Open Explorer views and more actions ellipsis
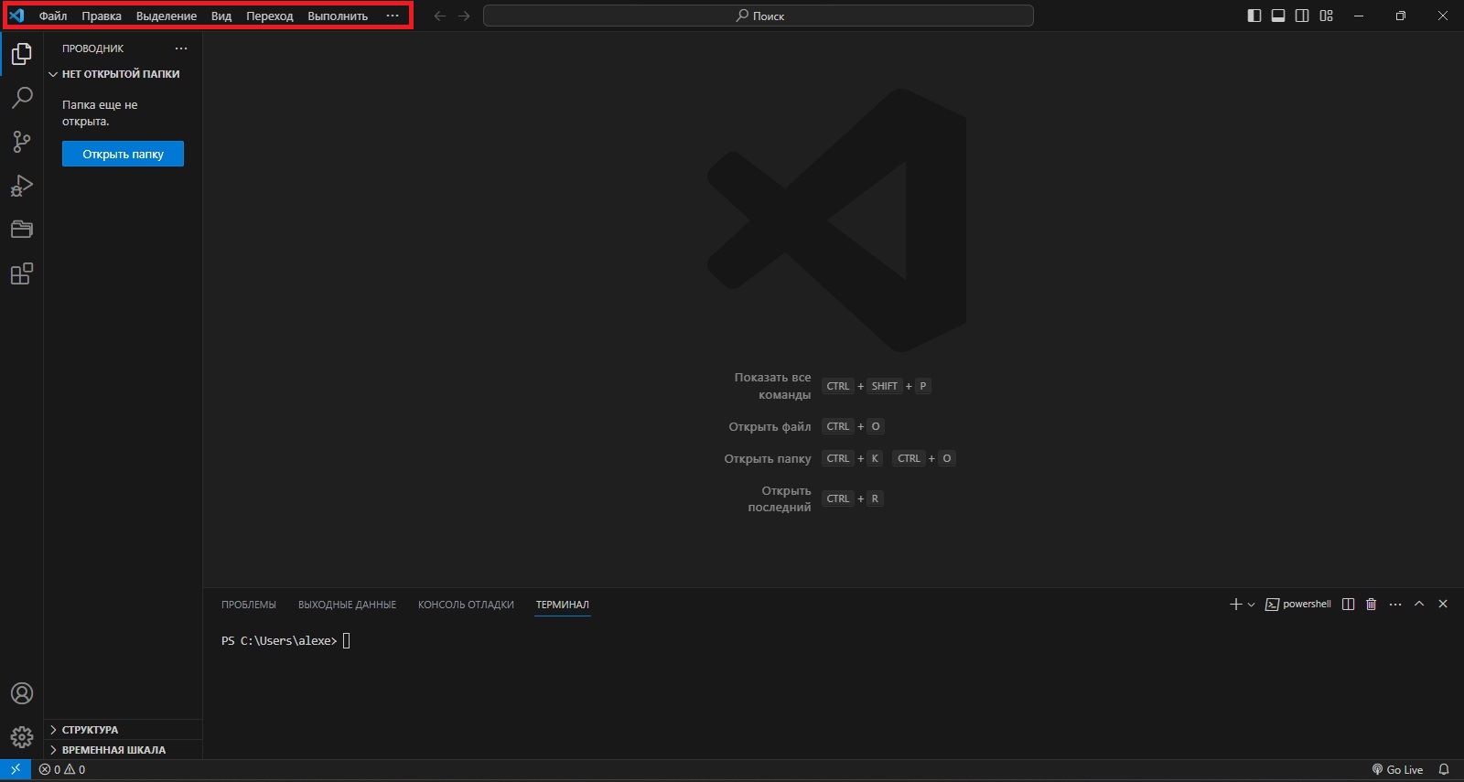 (x=181, y=48)
